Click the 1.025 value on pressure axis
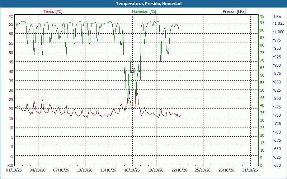Viewport: 287px width, 179px height. click(279, 23)
